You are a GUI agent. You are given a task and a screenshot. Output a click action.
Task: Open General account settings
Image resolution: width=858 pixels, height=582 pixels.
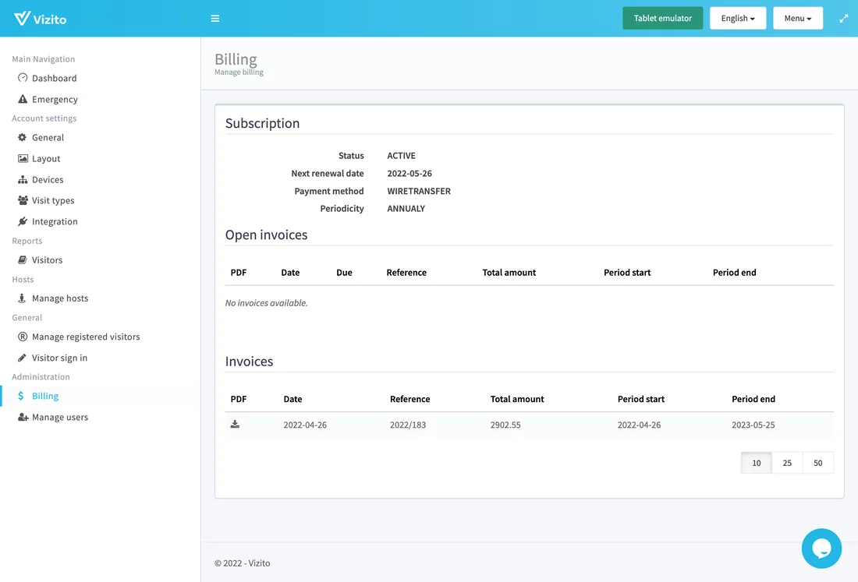coord(48,137)
